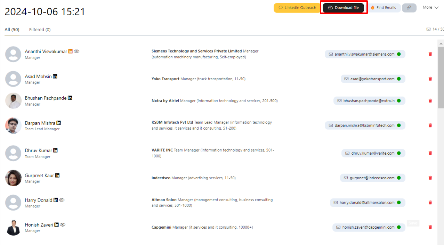
Task: Open LinkedIn icon next to Harry Donald
Action: click(x=56, y=200)
